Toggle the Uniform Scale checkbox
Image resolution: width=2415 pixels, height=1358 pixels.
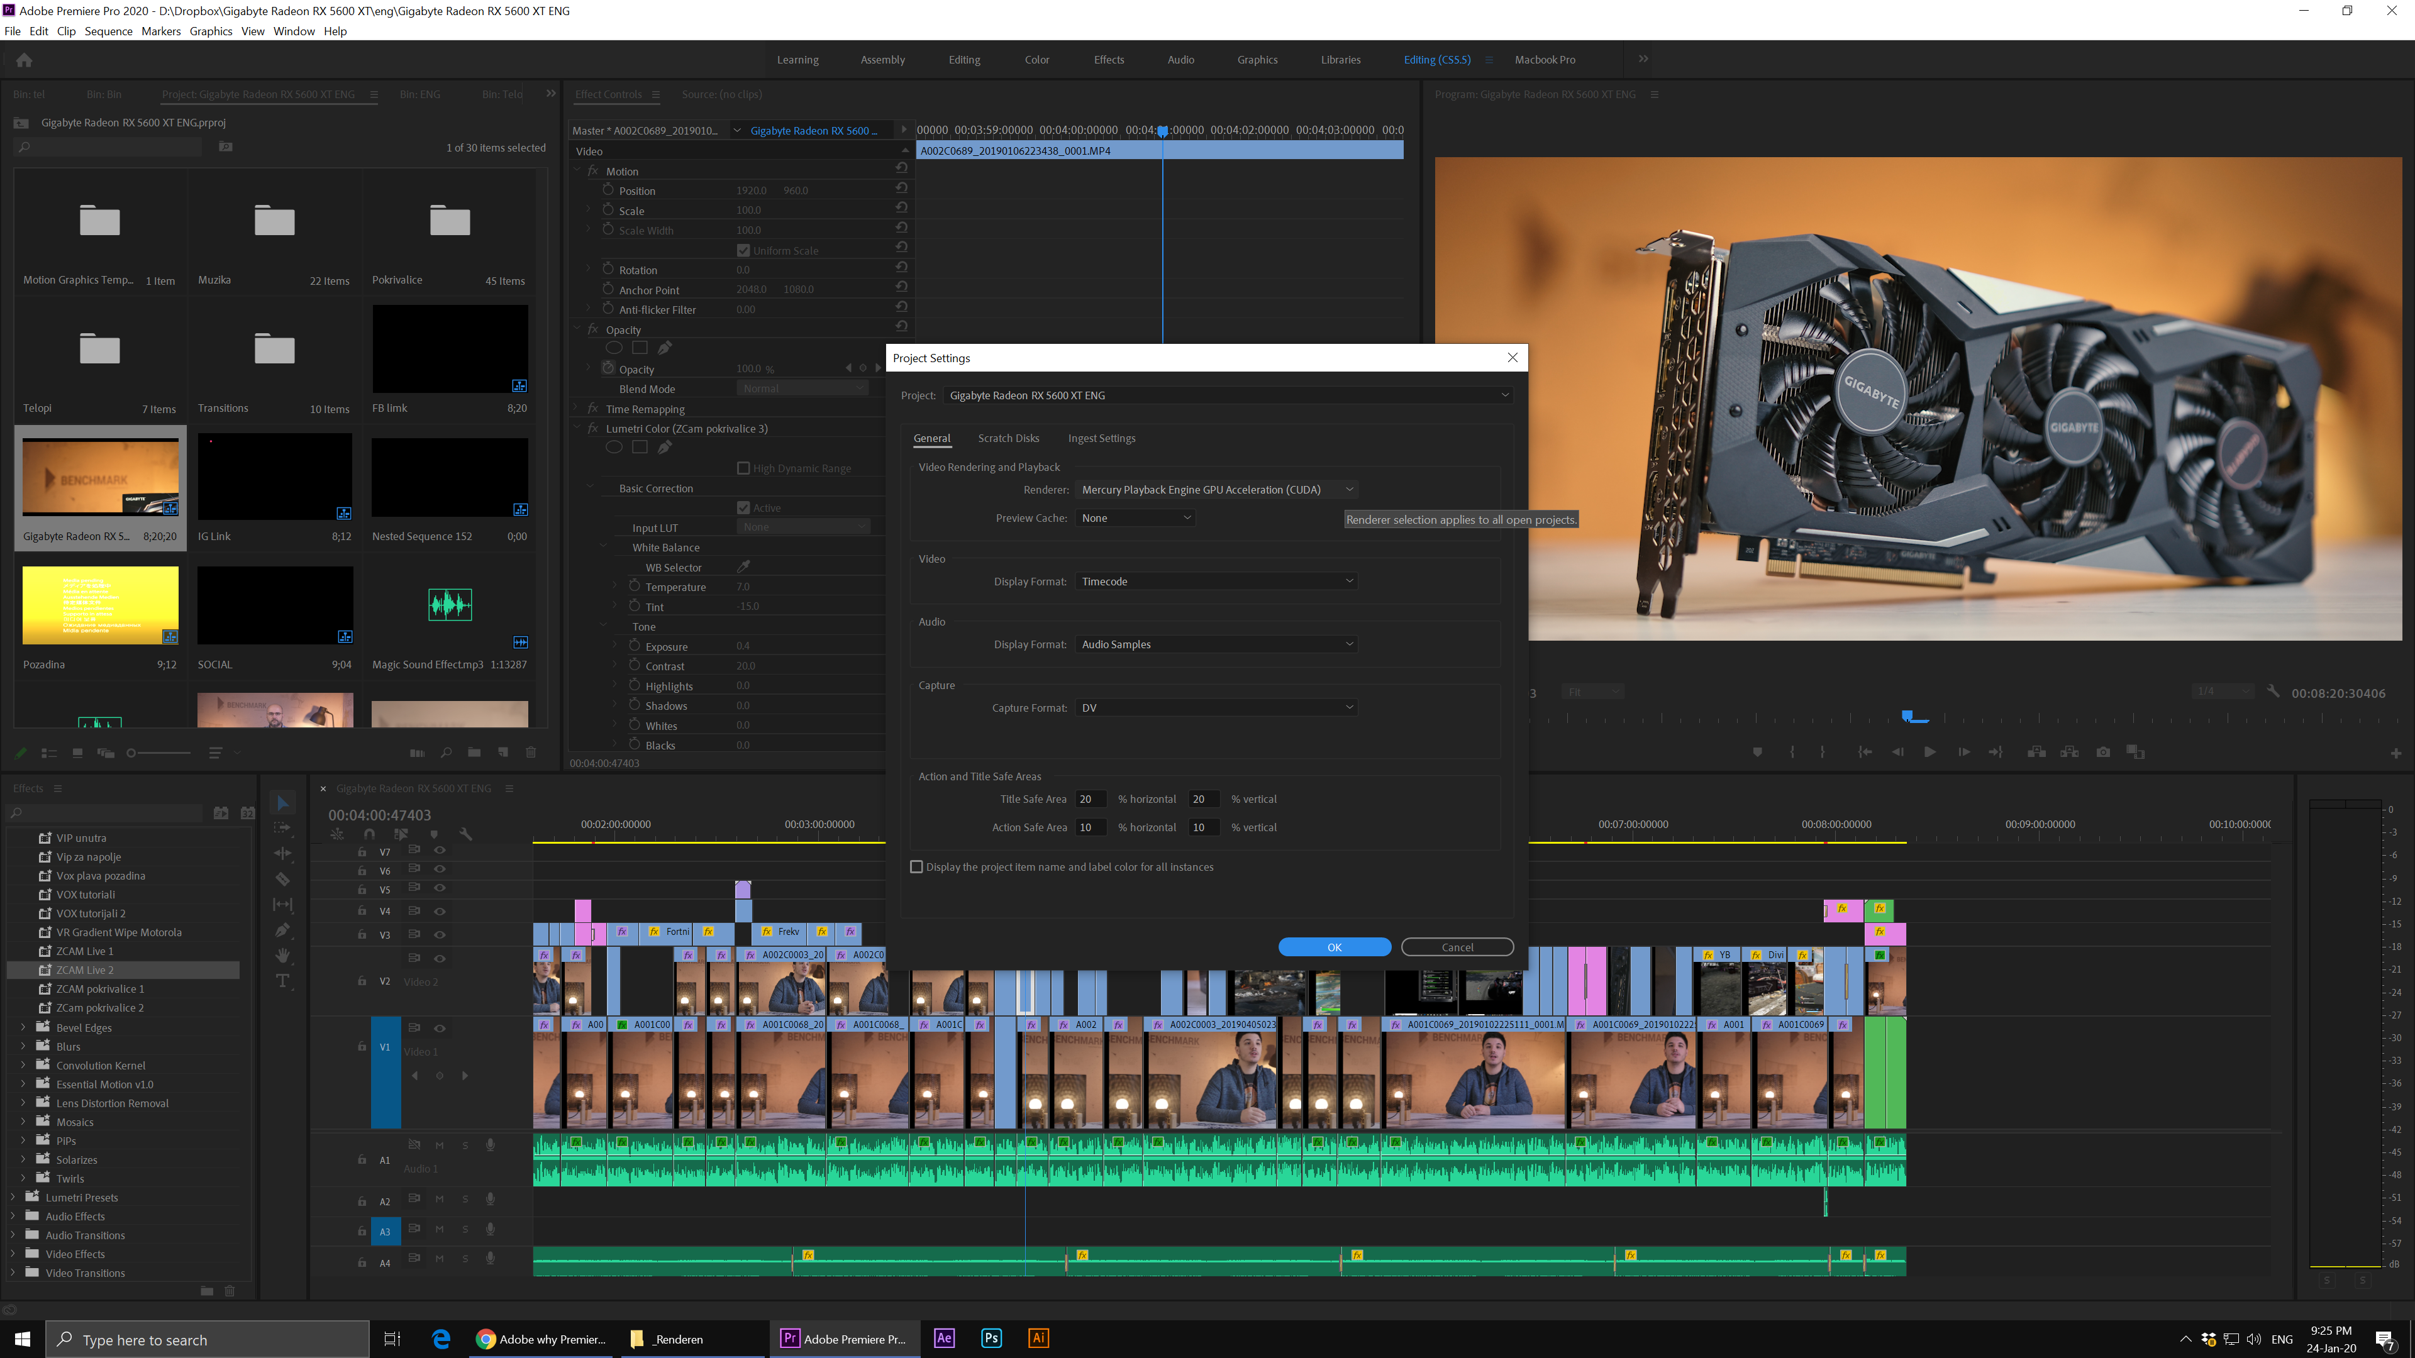click(743, 249)
